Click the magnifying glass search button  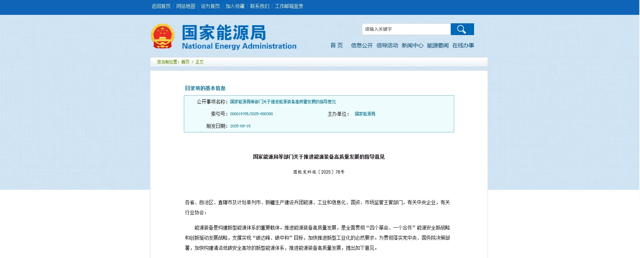(462, 29)
